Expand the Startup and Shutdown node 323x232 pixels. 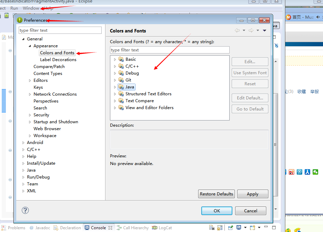pos(30,122)
